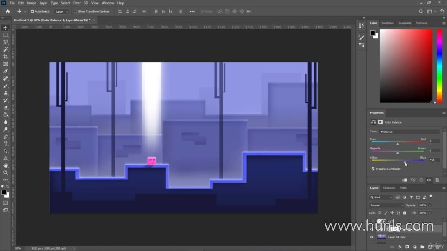Delete the adjustment layer via trash icon

pyautogui.click(x=437, y=180)
